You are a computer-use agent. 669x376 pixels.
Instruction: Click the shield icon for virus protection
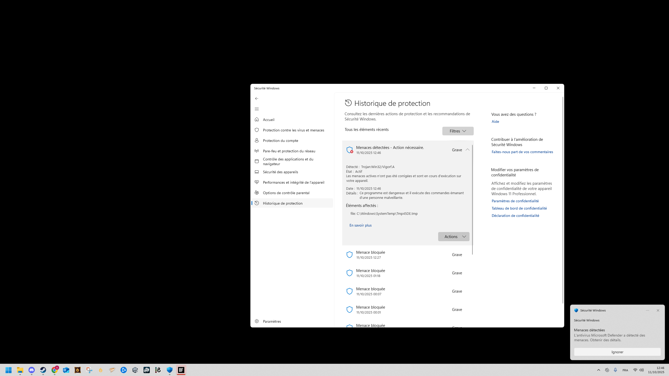click(x=257, y=130)
